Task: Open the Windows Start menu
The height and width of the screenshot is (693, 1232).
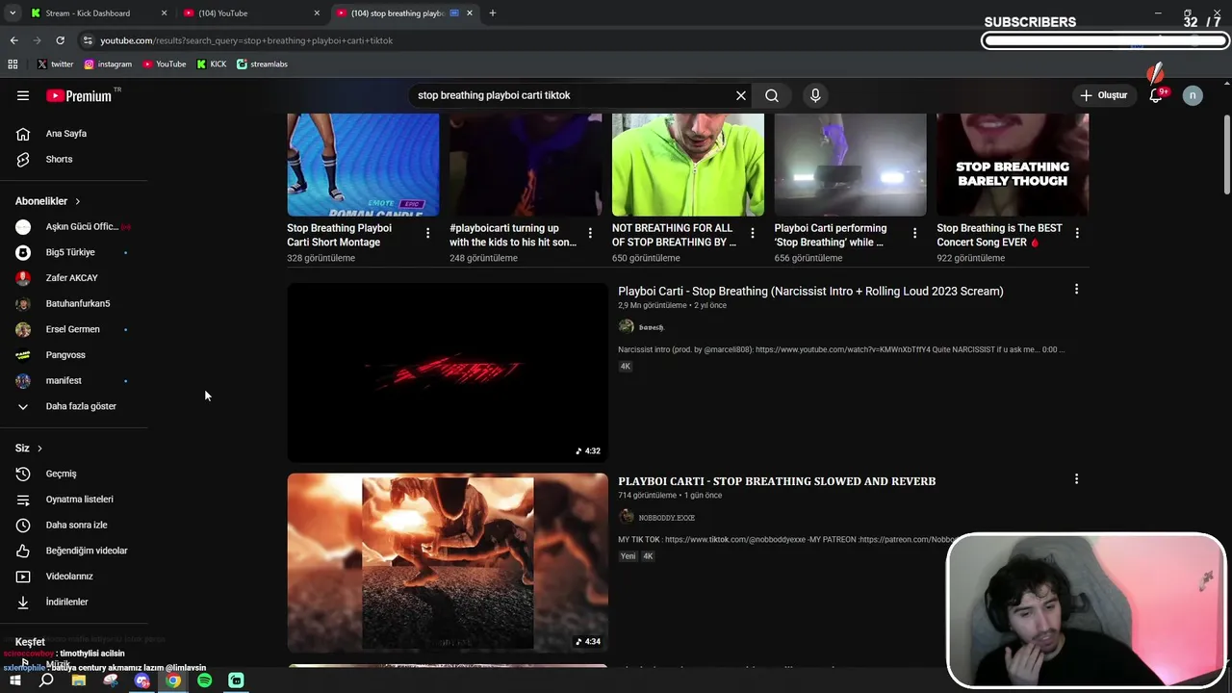Action: (14, 680)
